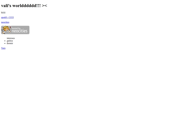
Task: Open the Yam link
Action: 3,48
